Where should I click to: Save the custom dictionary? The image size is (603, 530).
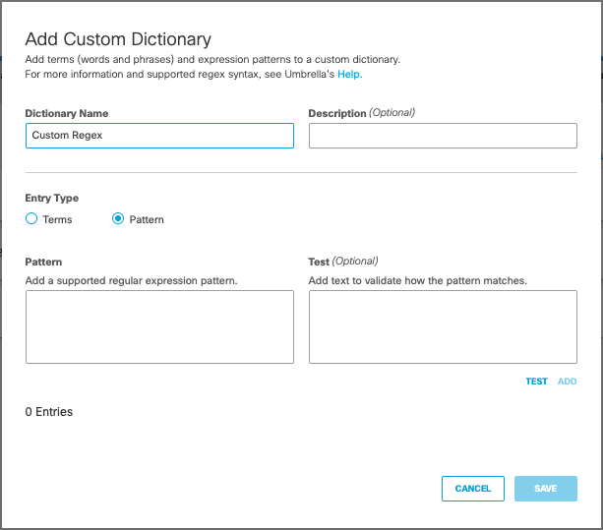[546, 489]
